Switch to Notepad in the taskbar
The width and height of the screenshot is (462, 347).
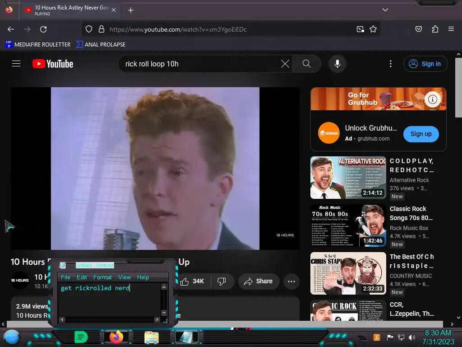tap(186, 337)
